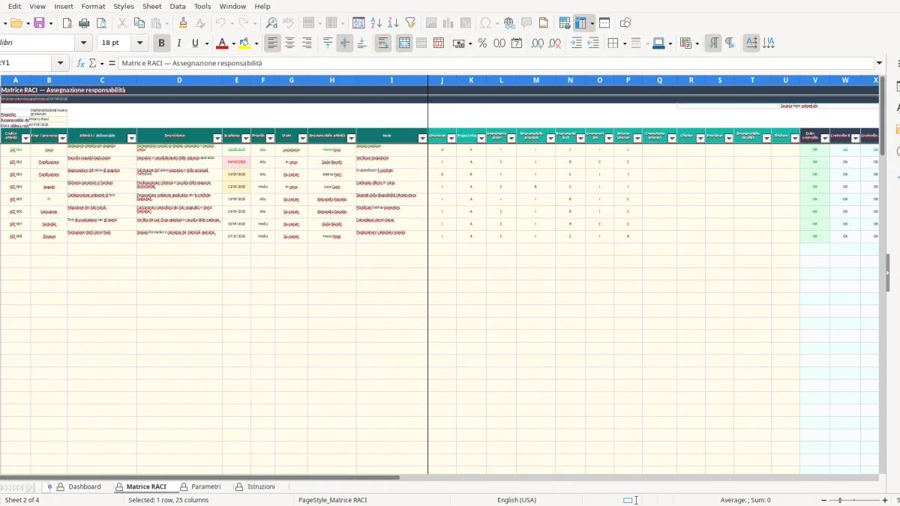Screen dimensions: 900x506
Task: Expand the formula bar
Action: [x=879, y=64]
